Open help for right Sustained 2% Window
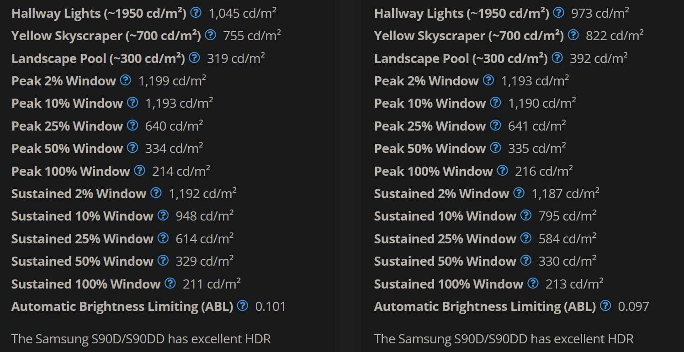 [519, 193]
